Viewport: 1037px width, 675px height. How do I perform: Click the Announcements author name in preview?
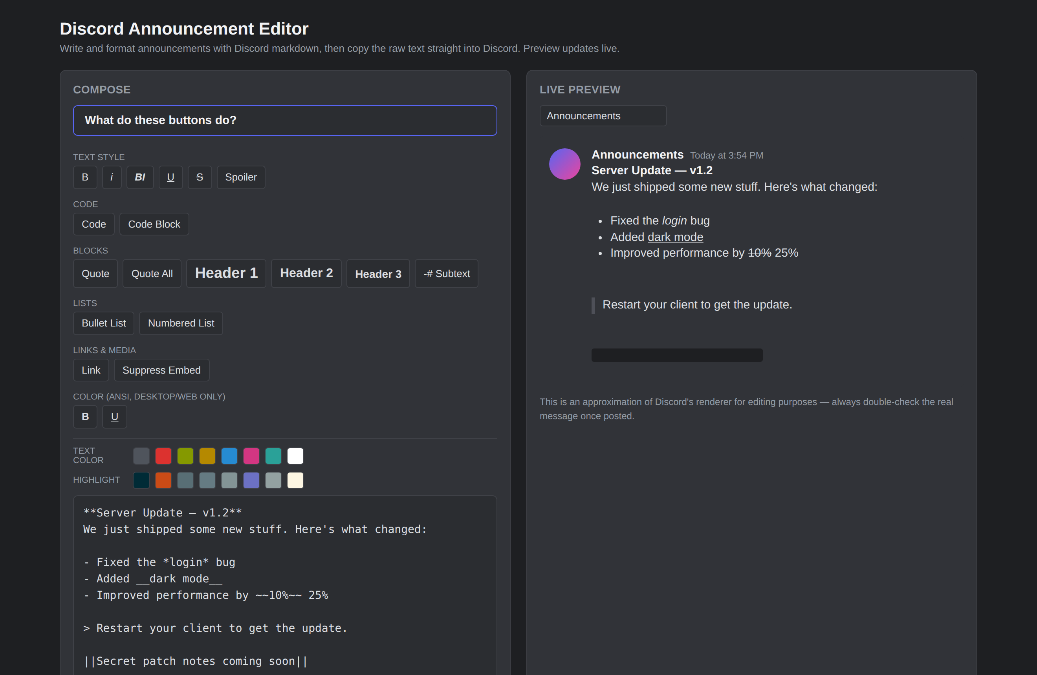point(637,155)
